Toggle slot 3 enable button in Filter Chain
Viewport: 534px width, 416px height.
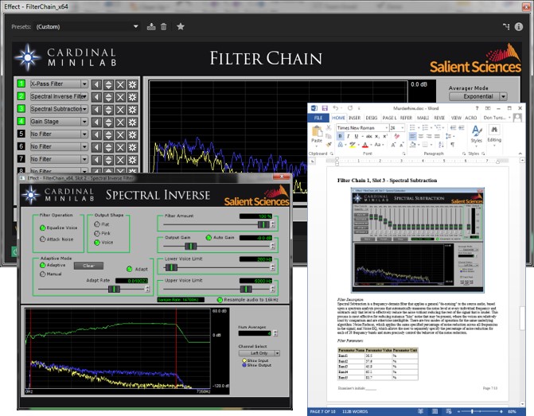[x=21, y=109]
